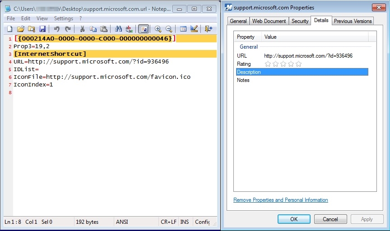Image resolution: width=390 pixels, height=231 pixels.
Task: Click the Browse folder magnifier icon
Action: click(x=31, y=29)
